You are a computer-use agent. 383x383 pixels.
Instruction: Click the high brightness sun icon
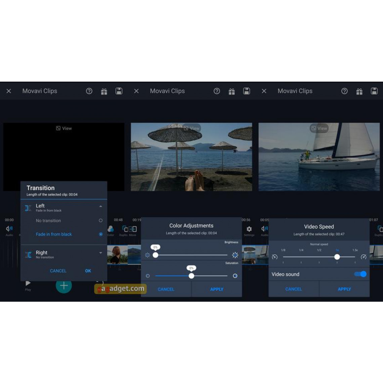pyautogui.click(x=235, y=255)
